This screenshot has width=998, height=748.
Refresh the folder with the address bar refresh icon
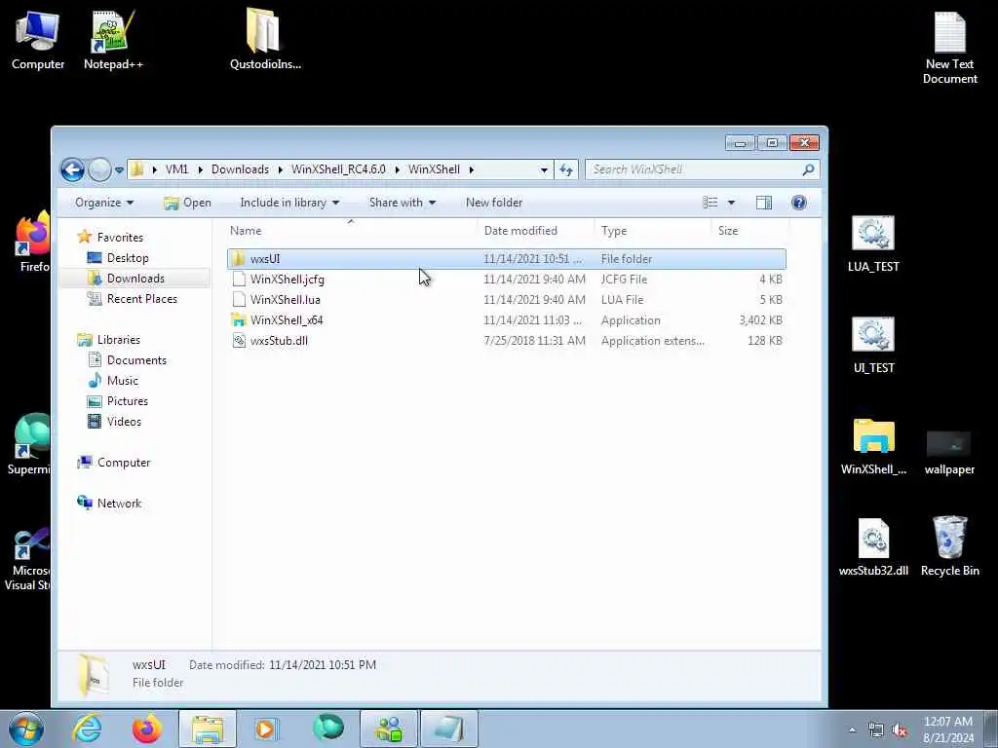pyautogui.click(x=566, y=169)
